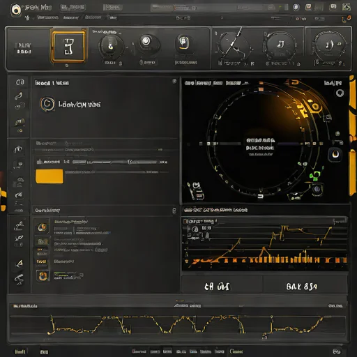Click the small square icon in C-logo panel header
Viewport: 357px width, 357px height.
[174, 82]
